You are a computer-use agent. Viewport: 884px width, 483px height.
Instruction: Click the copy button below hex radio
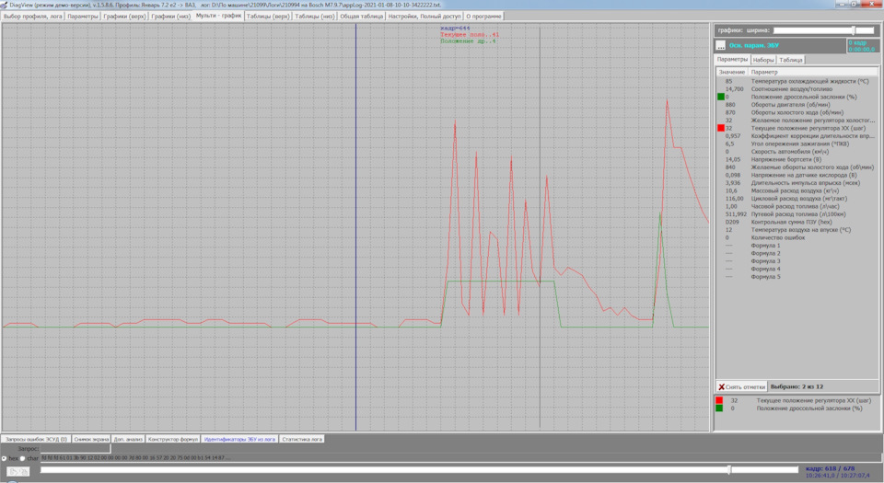click(x=17, y=472)
